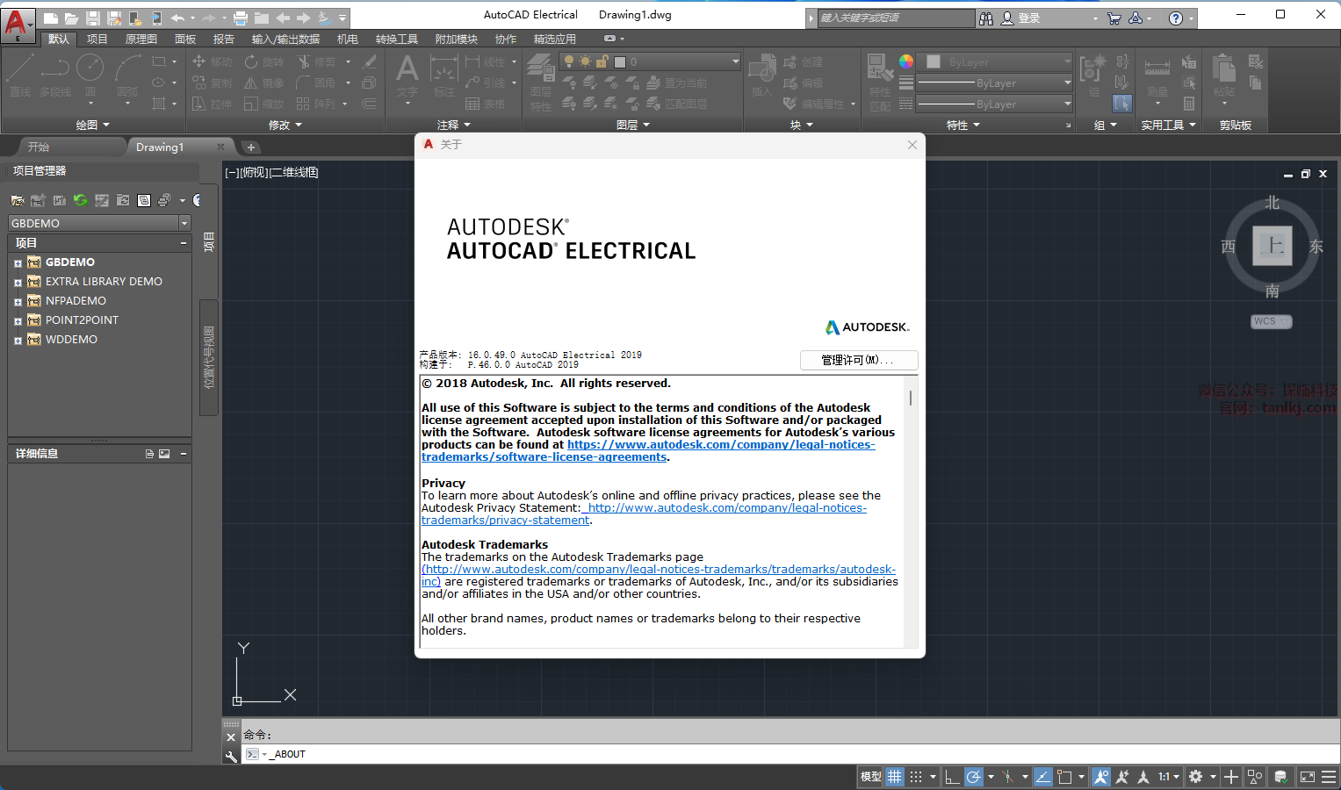Toggle polar tracking in status bar
The width and height of the screenshot is (1341, 790).
pos(973,777)
